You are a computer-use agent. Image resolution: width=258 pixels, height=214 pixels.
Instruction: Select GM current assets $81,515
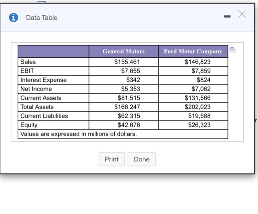point(129,98)
